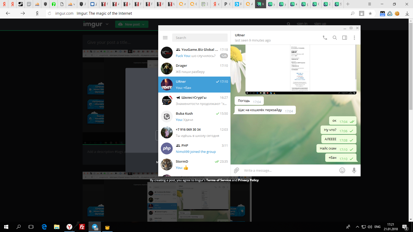The width and height of the screenshot is (413, 232).
Task: Open the ШелестCrypt'ы channel
Action: [194, 101]
